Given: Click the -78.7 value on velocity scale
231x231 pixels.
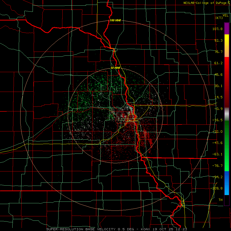Looking at the screenshot, I should (217, 166).
